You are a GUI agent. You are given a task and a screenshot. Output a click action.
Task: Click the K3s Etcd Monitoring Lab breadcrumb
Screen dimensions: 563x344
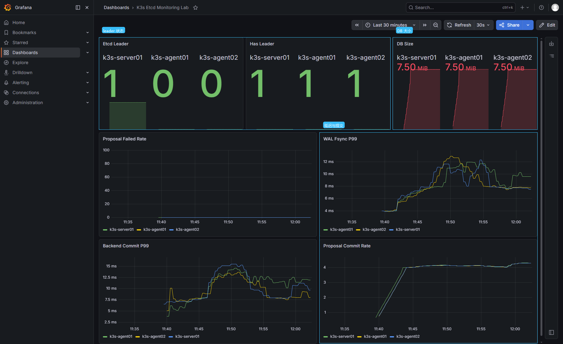point(163,8)
